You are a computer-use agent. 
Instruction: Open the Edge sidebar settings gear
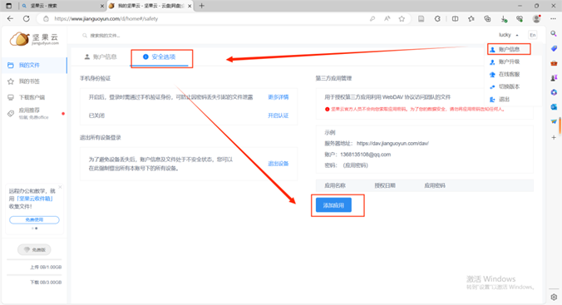[554, 298]
